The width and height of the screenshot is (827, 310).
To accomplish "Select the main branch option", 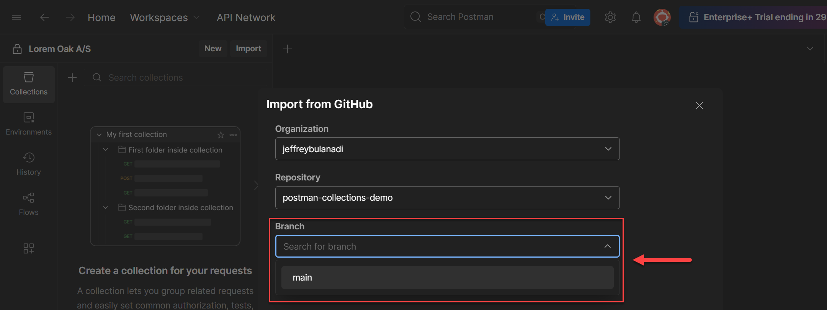I will point(447,278).
